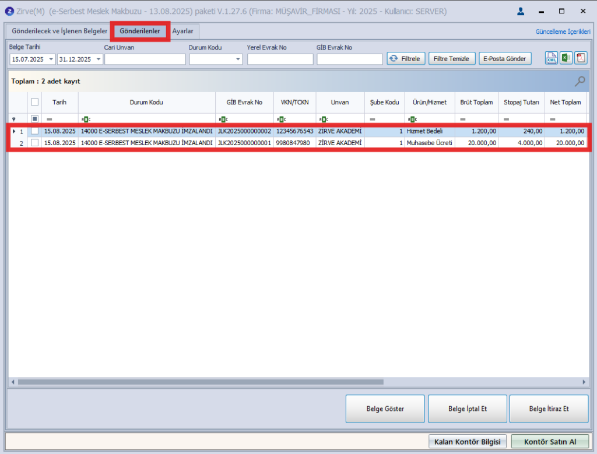Check row 1 checkbox for JLK2025000000002
Screen dimensions: 597x454
[x=34, y=131]
